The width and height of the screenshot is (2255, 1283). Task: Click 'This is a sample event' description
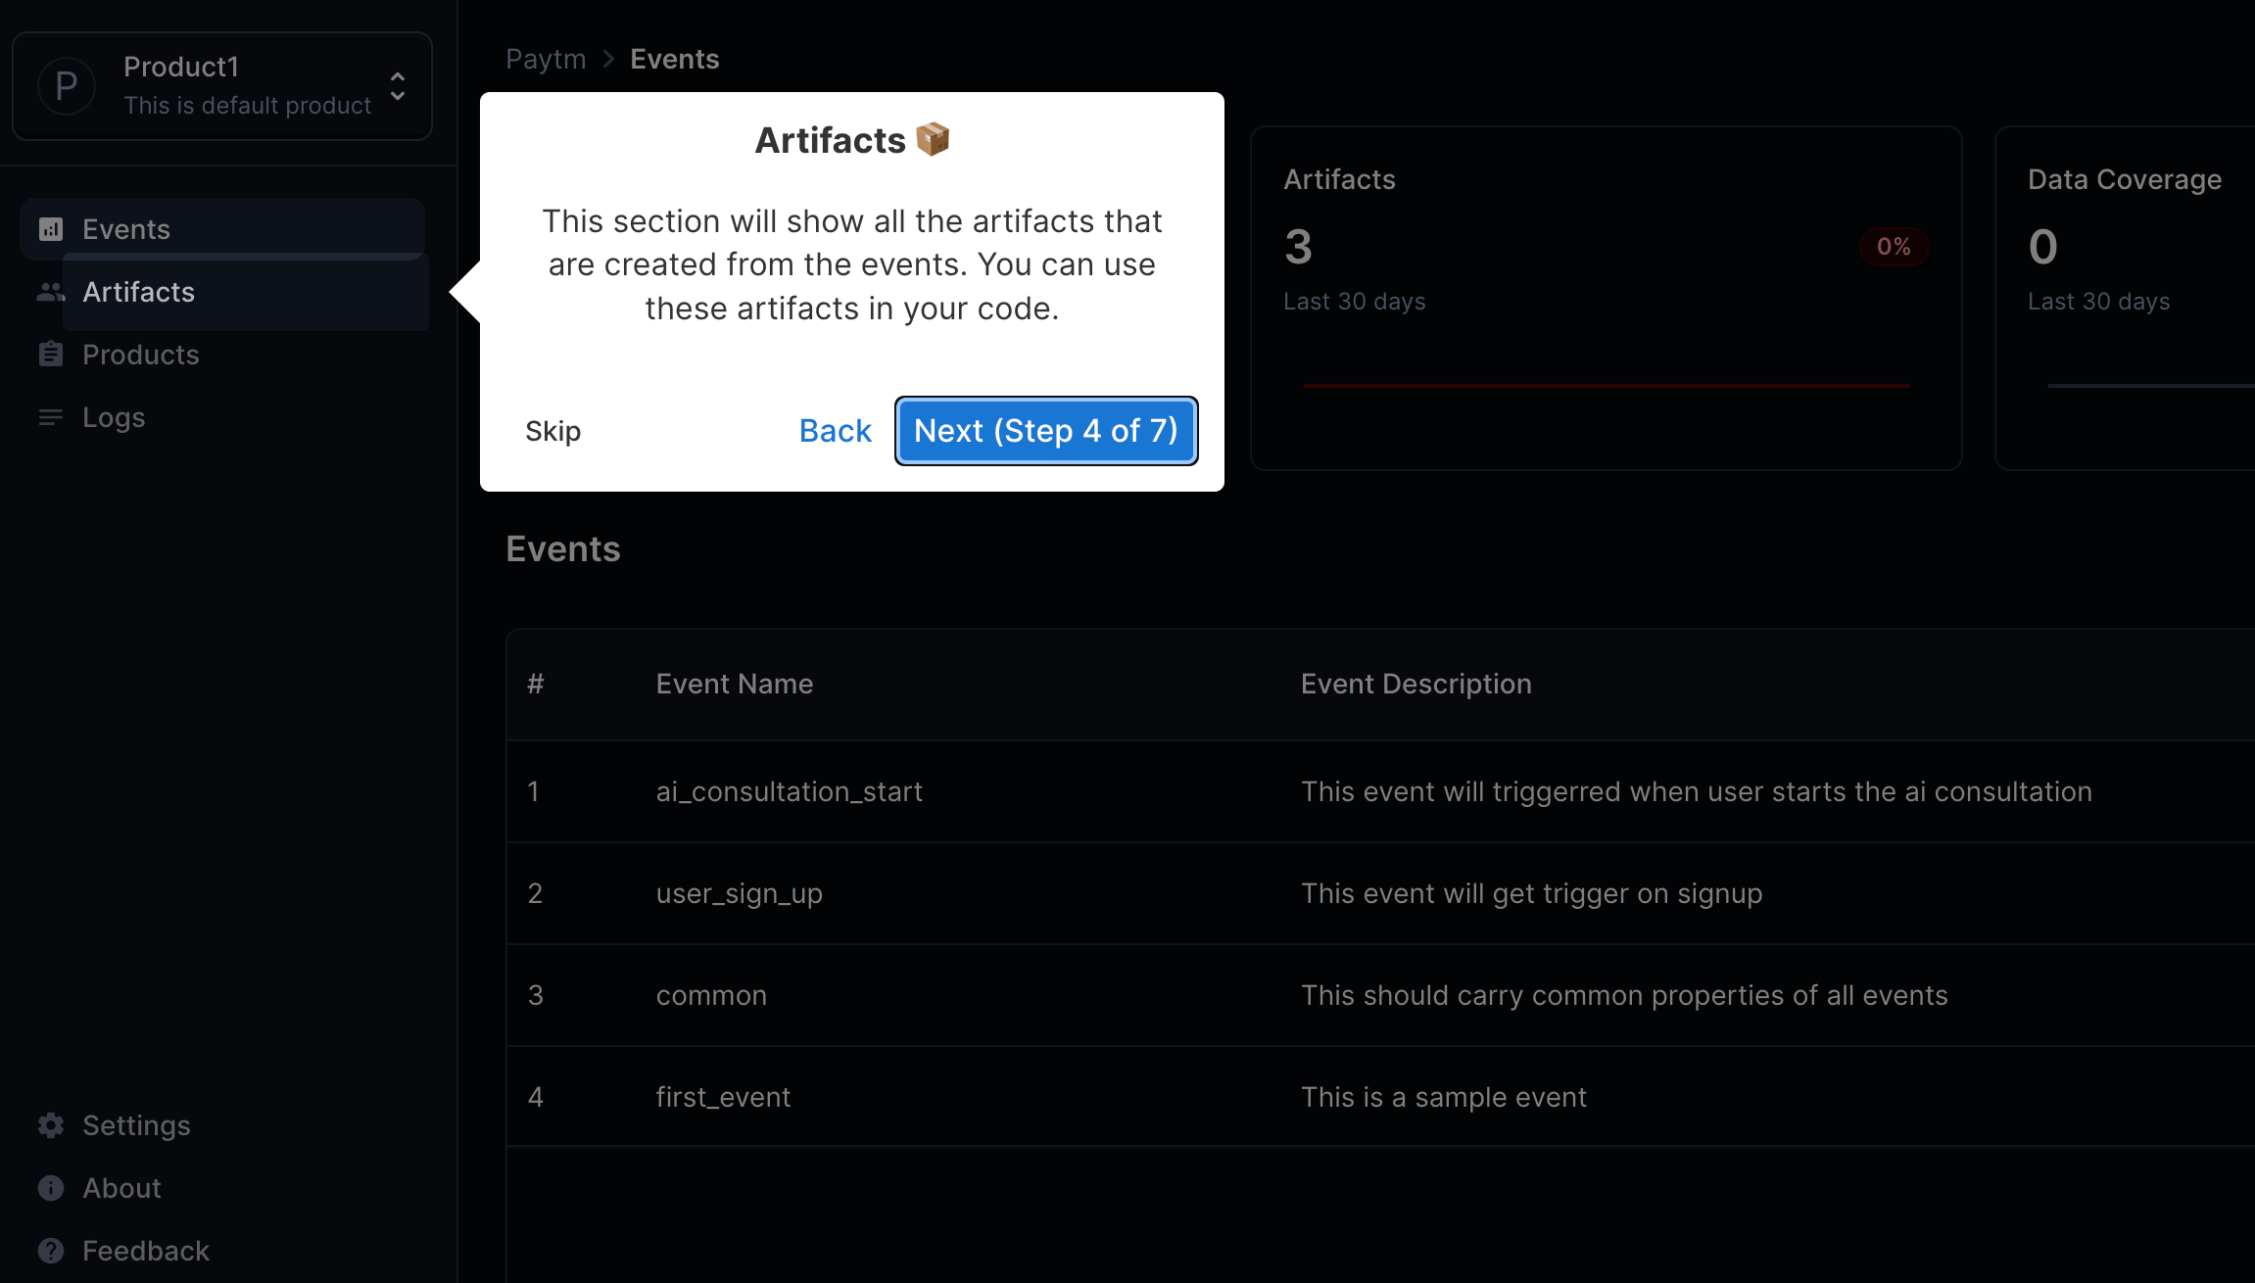tap(1443, 1097)
